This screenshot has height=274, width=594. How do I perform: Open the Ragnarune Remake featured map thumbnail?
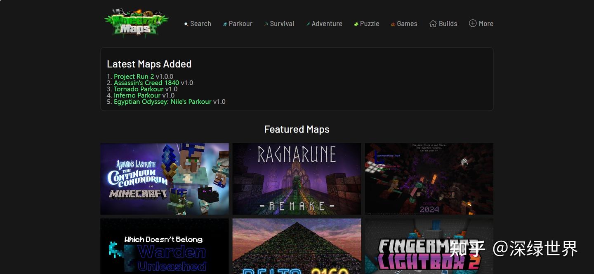297,179
